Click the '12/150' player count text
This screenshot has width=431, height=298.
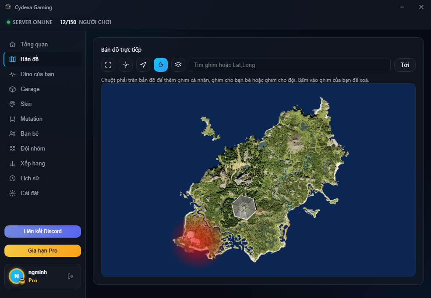point(68,22)
